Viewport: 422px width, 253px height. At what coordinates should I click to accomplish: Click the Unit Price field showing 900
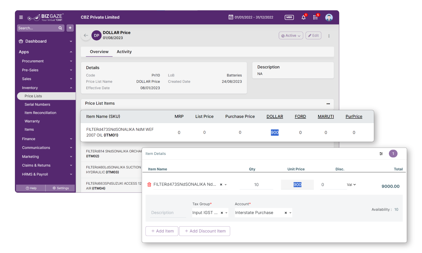point(297,185)
